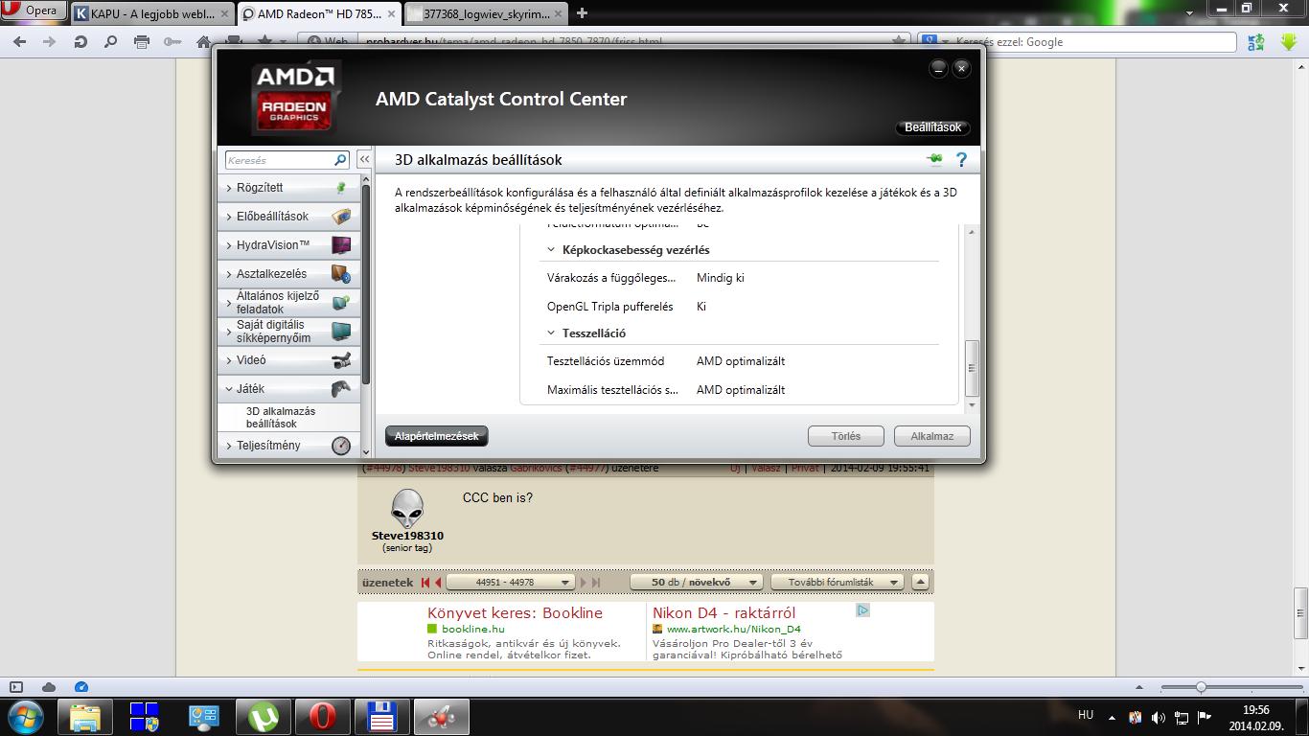Screen dimensions: 1309x736
Task: Open the Privát message link
Action: pos(805,469)
